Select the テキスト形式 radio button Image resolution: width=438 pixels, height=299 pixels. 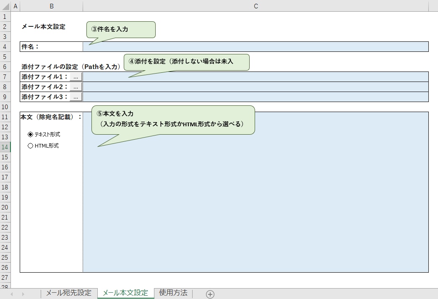[x=31, y=135]
